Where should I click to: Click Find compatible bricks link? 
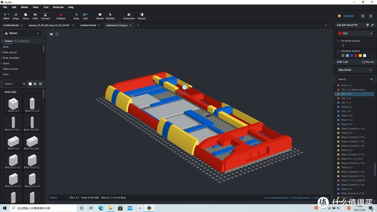(x=276, y=198)
